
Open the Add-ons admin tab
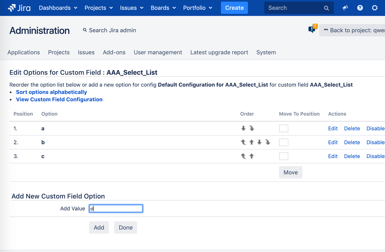[x=114, y=52]
